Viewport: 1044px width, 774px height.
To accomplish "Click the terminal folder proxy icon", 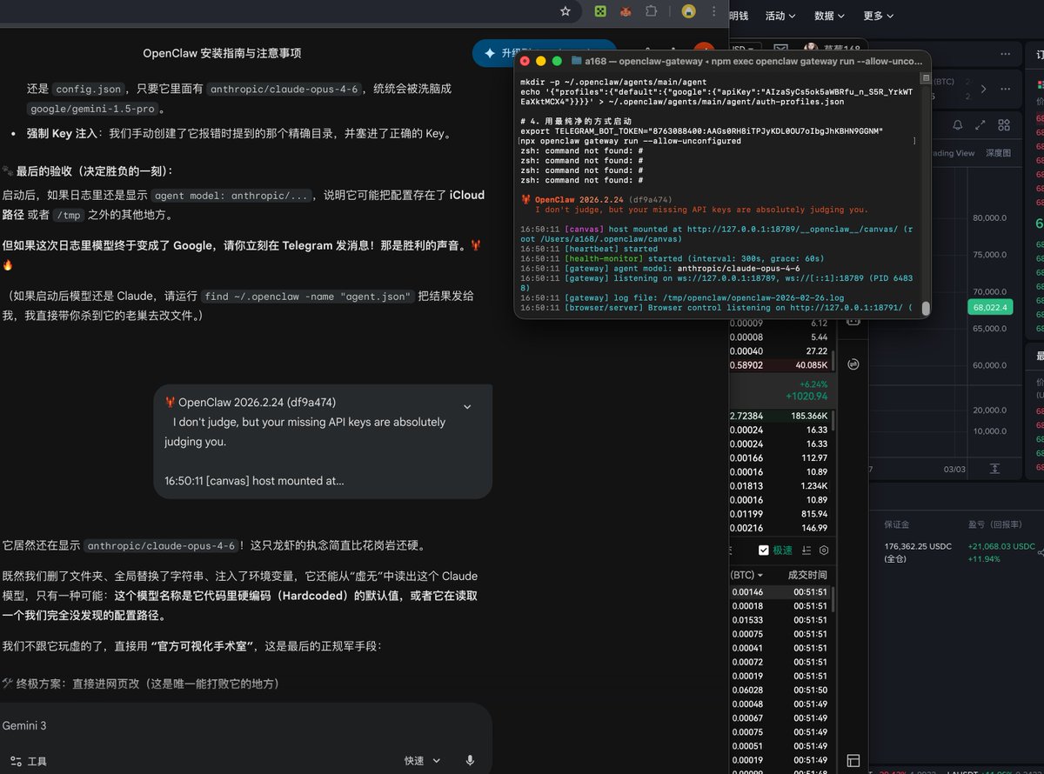I will (577, 61).
